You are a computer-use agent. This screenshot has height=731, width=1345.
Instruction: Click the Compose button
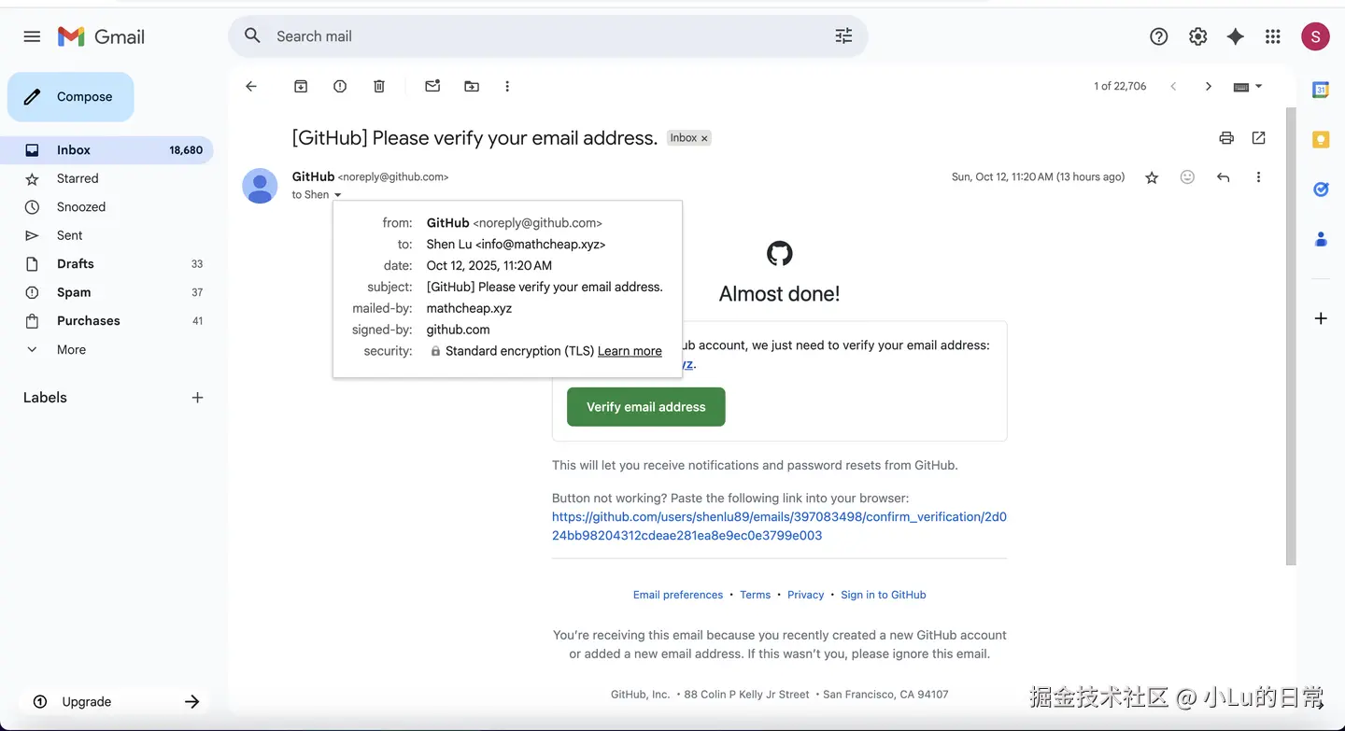(x=71, y=97)
